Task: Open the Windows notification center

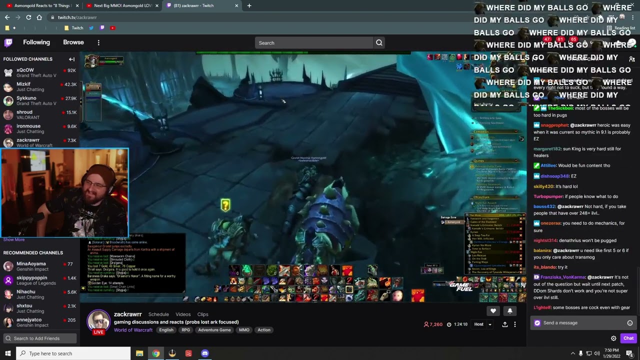Action: coord(629,353)
